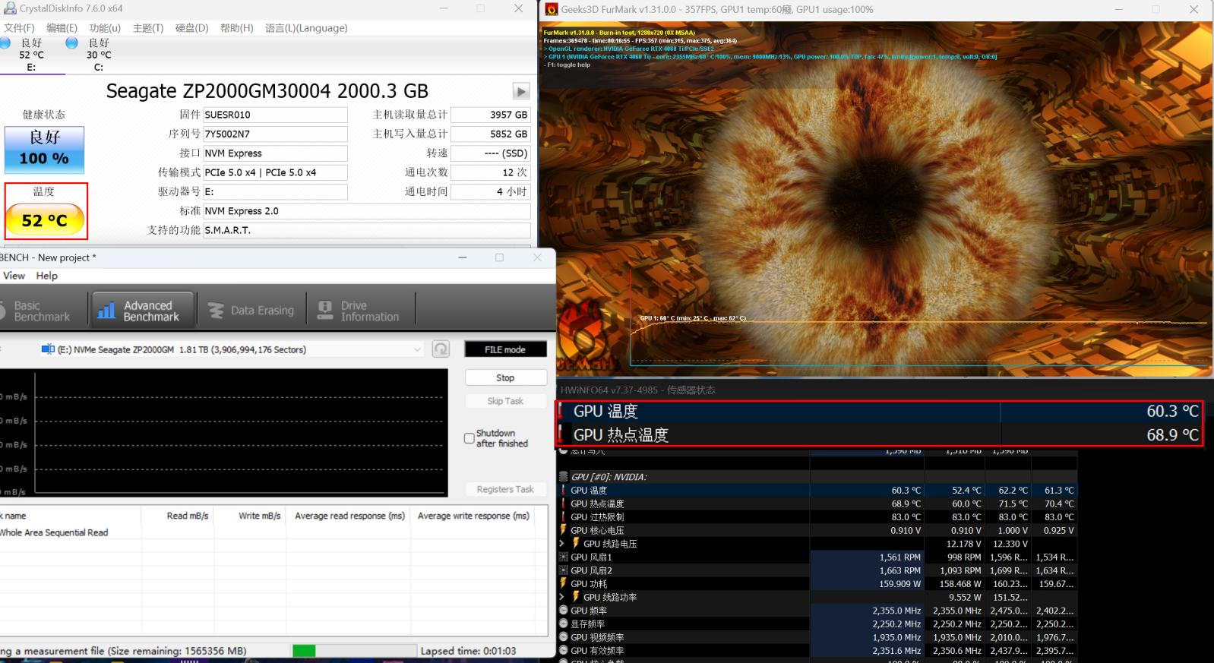Expand the GPU 线路电压 sensor group
This screenshot has width=1214, height=663.
(x=562, y=544)
